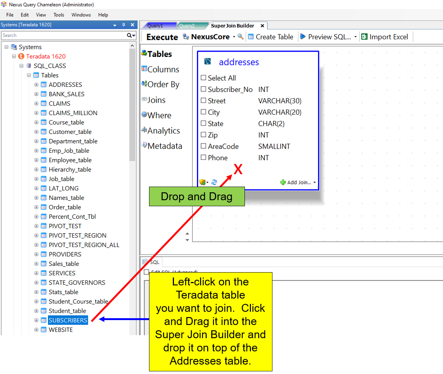This screenshot has width=443, height=374.
Task: Click the magnifier icon beside NexusCore
Action: point(240,37)
